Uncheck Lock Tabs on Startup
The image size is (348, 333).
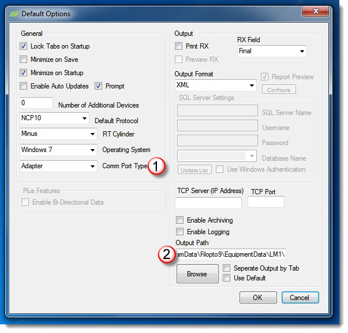click(x=23, y=46)
